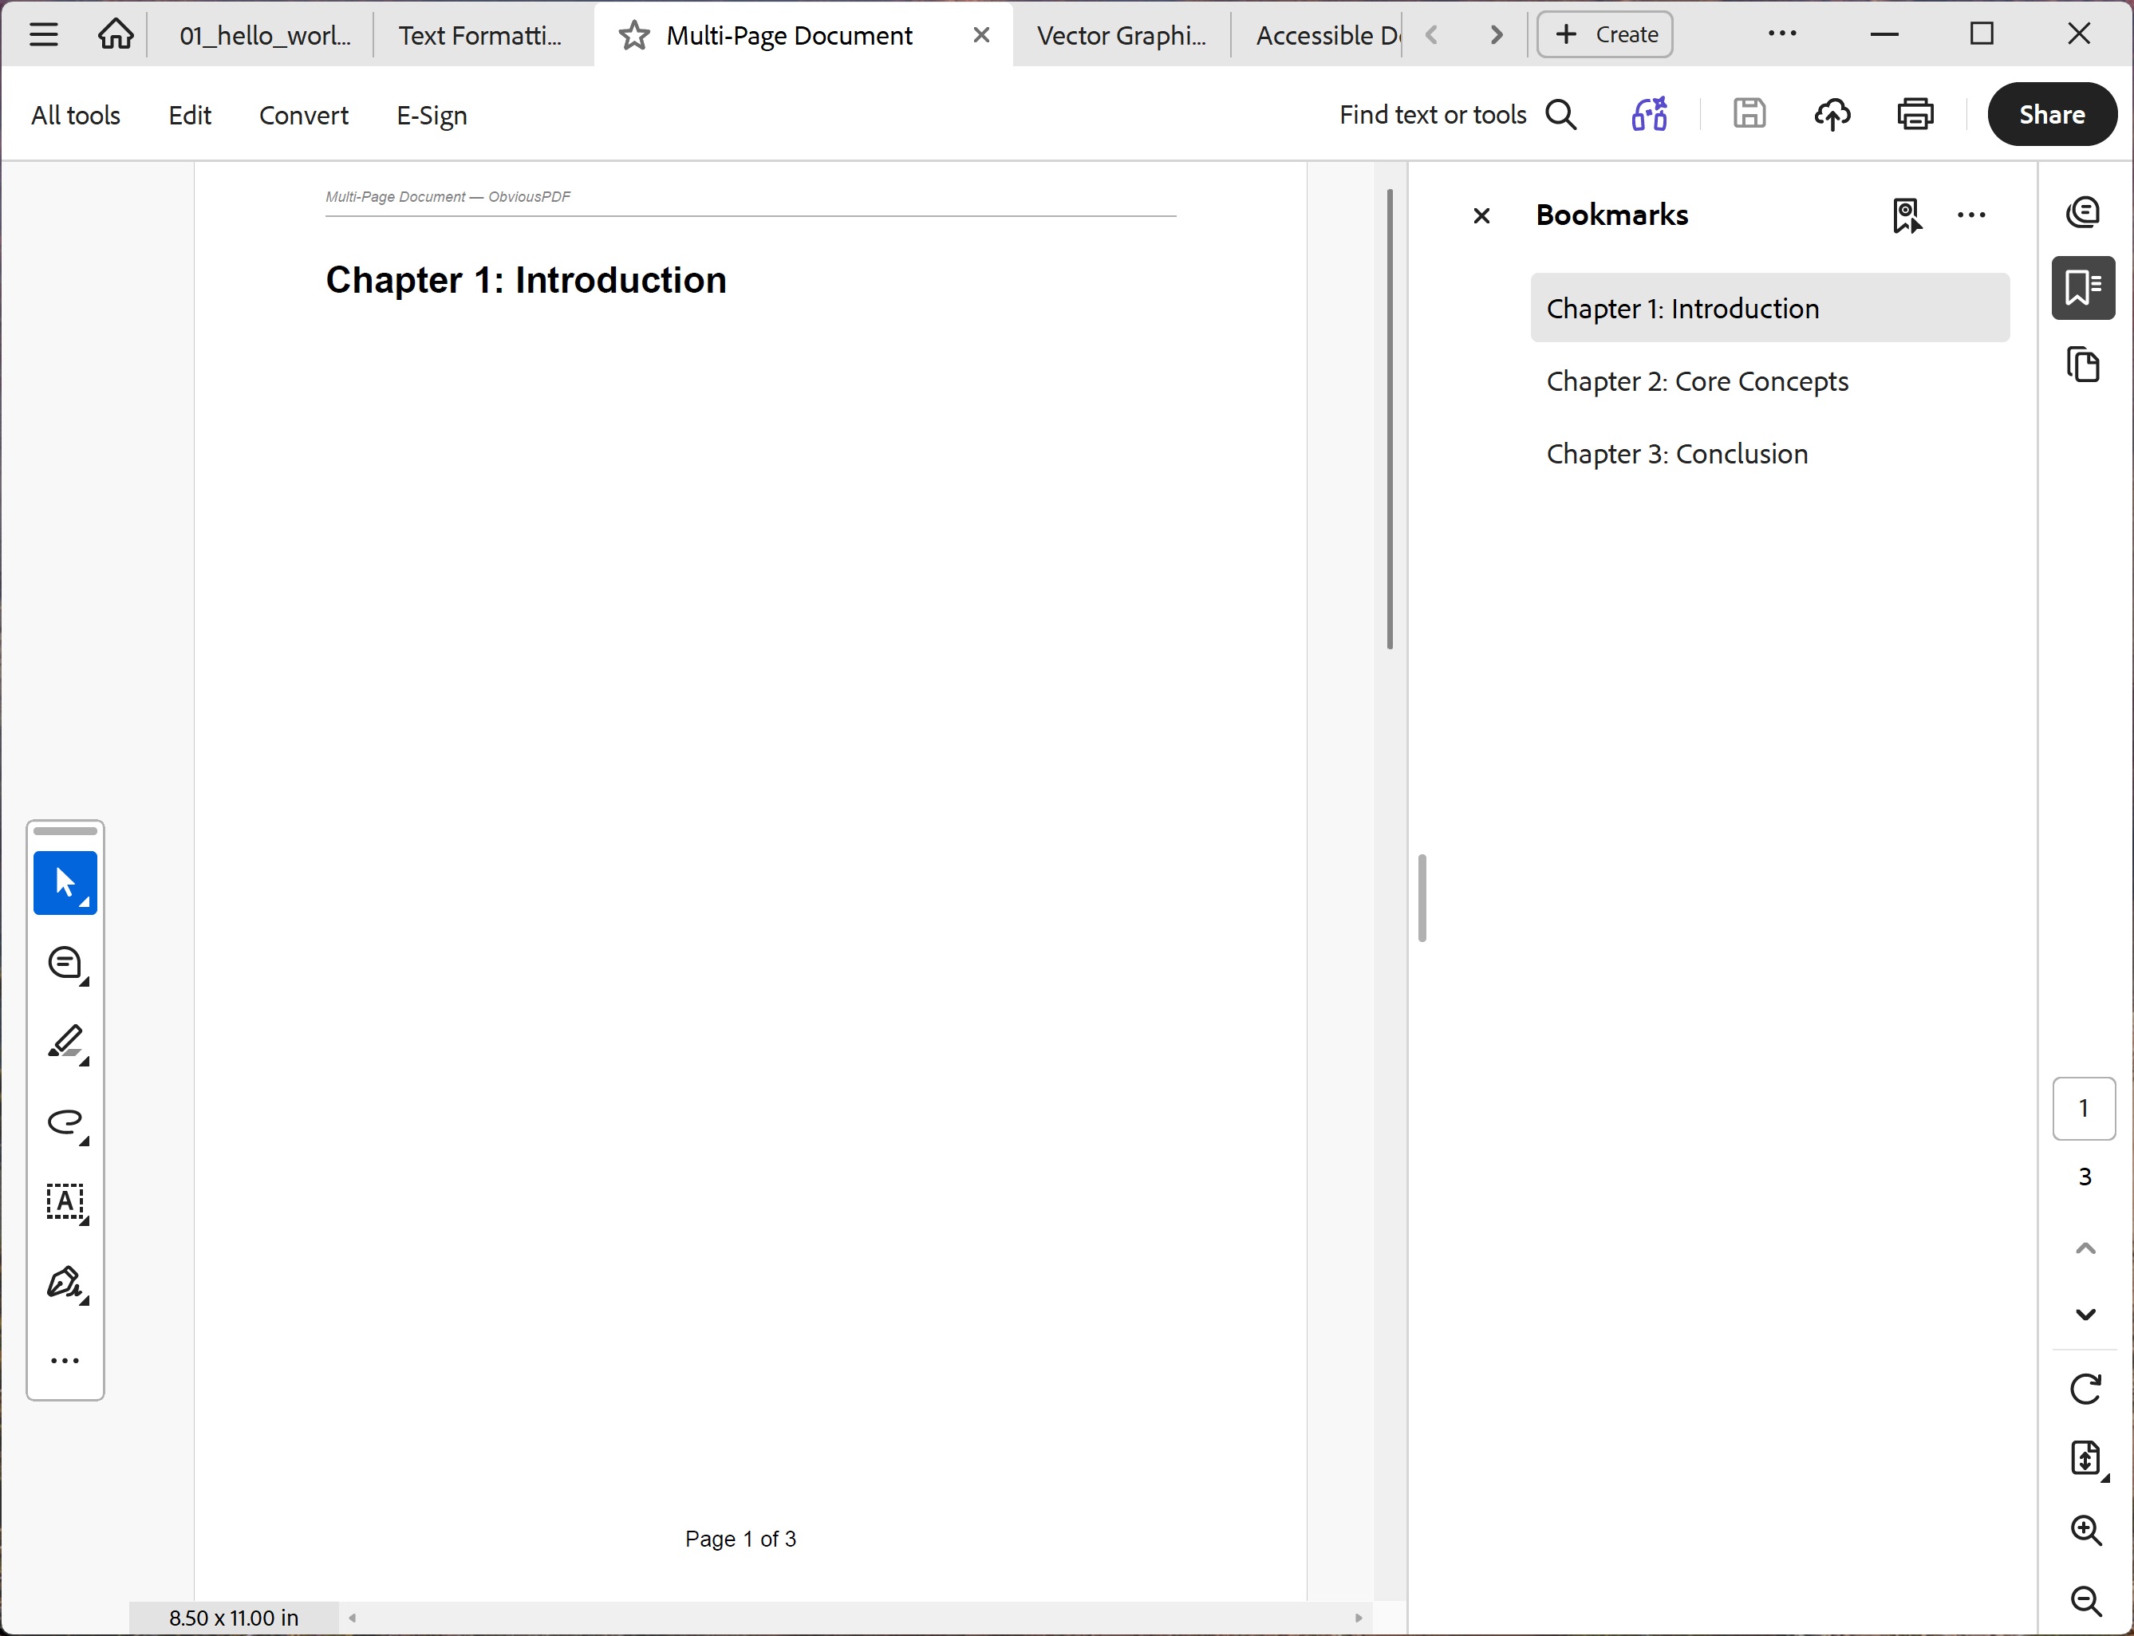Viewport: 2134px width, 1636px height.
Task: Go to next page with the down chevron
Action: click(x=2085, y=1313)
